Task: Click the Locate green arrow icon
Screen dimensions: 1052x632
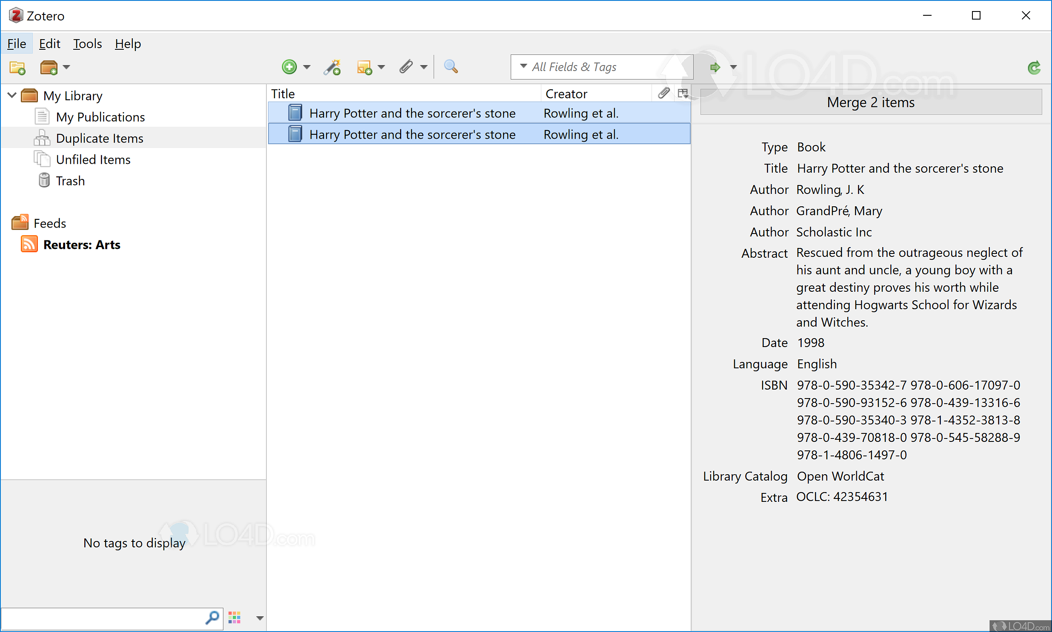Action: (715, 67)
